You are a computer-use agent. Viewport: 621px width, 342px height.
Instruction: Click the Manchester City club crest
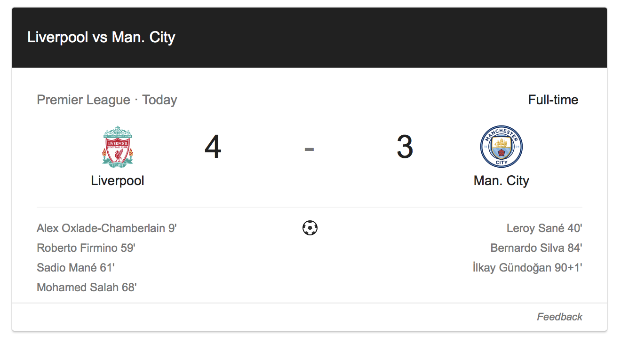(x=502, y=147)
